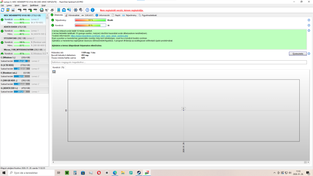Click the blue info circle toolbar icon

pos(93,10)
